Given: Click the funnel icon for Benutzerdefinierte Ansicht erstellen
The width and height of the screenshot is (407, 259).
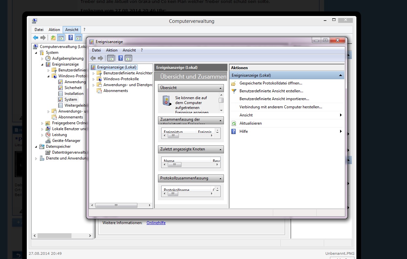Looking at the screenshot, I should pyautogui.click(x=234, y=91).
